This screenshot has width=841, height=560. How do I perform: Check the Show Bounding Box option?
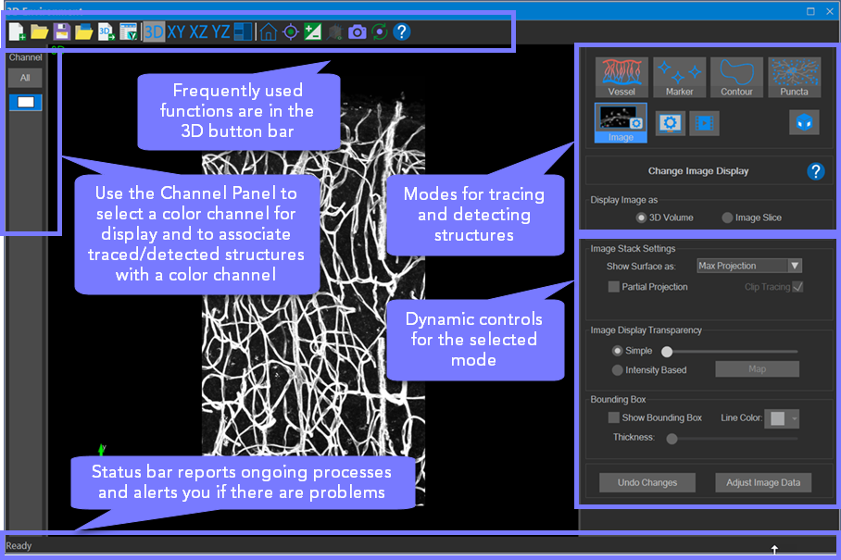pos(614,417)
